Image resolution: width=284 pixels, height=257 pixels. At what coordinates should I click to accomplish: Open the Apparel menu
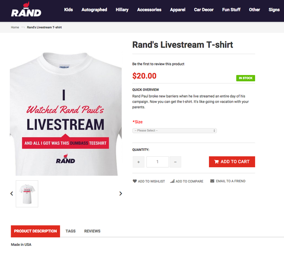pos(177,10)
